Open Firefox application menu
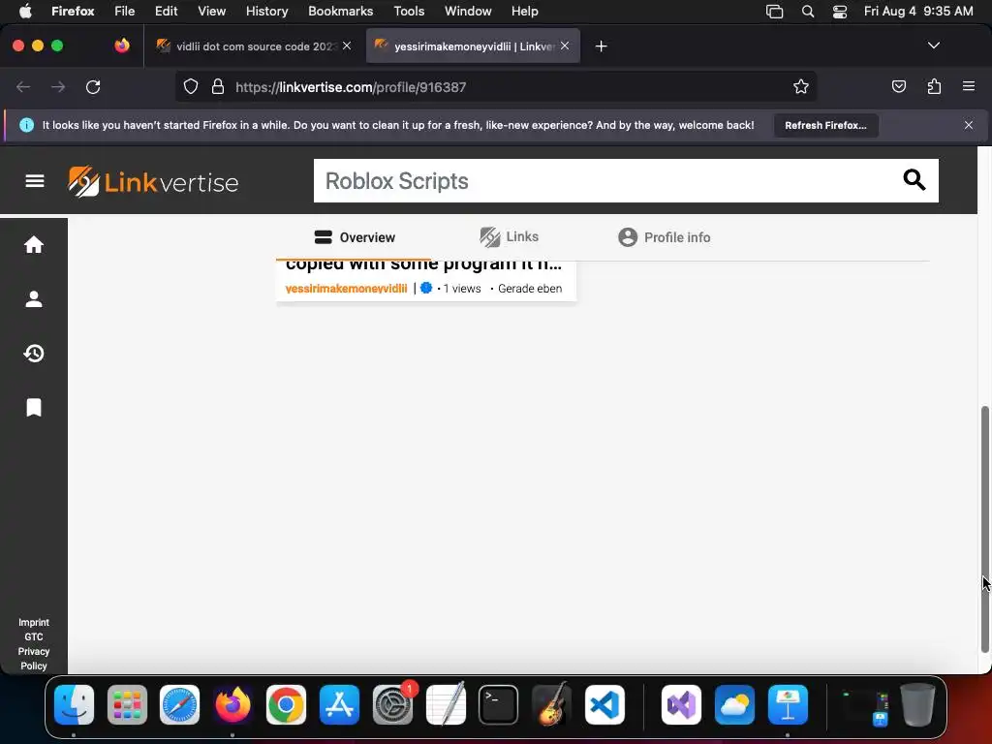The width and height of the screenshot is (992, 744). [969, 86]
